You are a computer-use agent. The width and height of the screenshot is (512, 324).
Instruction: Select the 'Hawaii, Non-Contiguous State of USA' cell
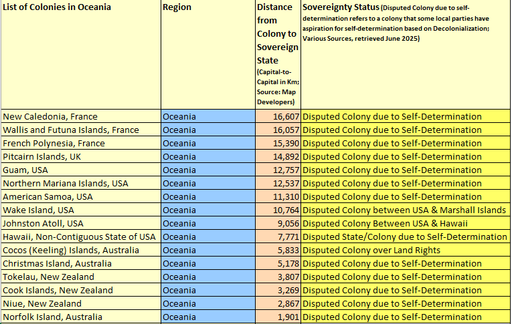tap(81, 236)
